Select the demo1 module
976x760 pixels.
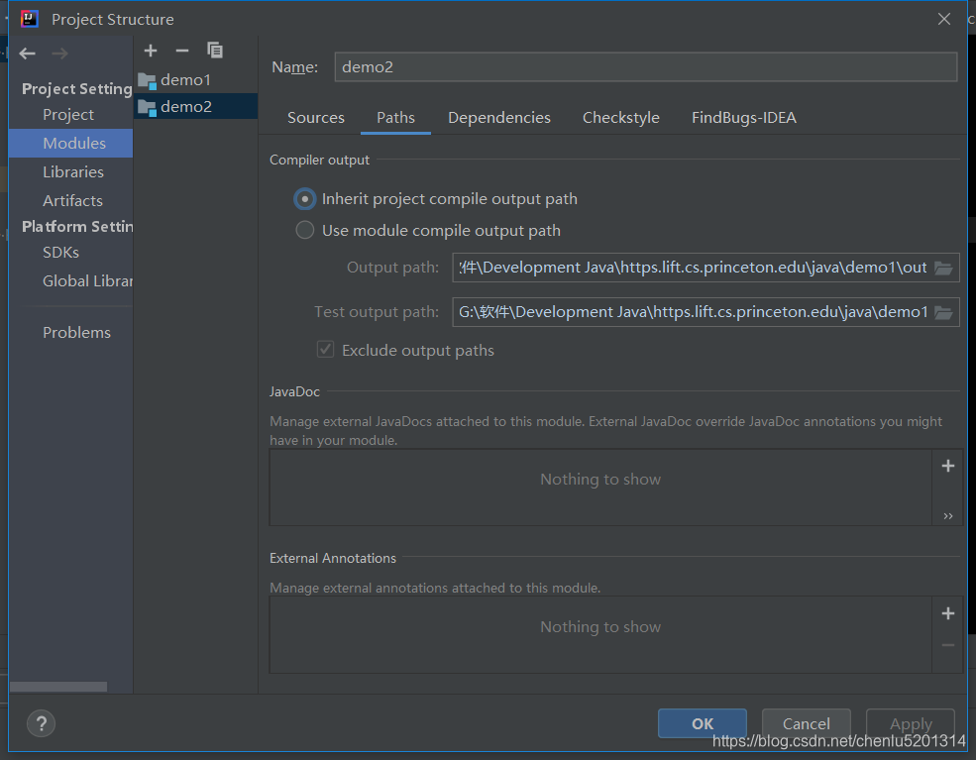[195, 79]
